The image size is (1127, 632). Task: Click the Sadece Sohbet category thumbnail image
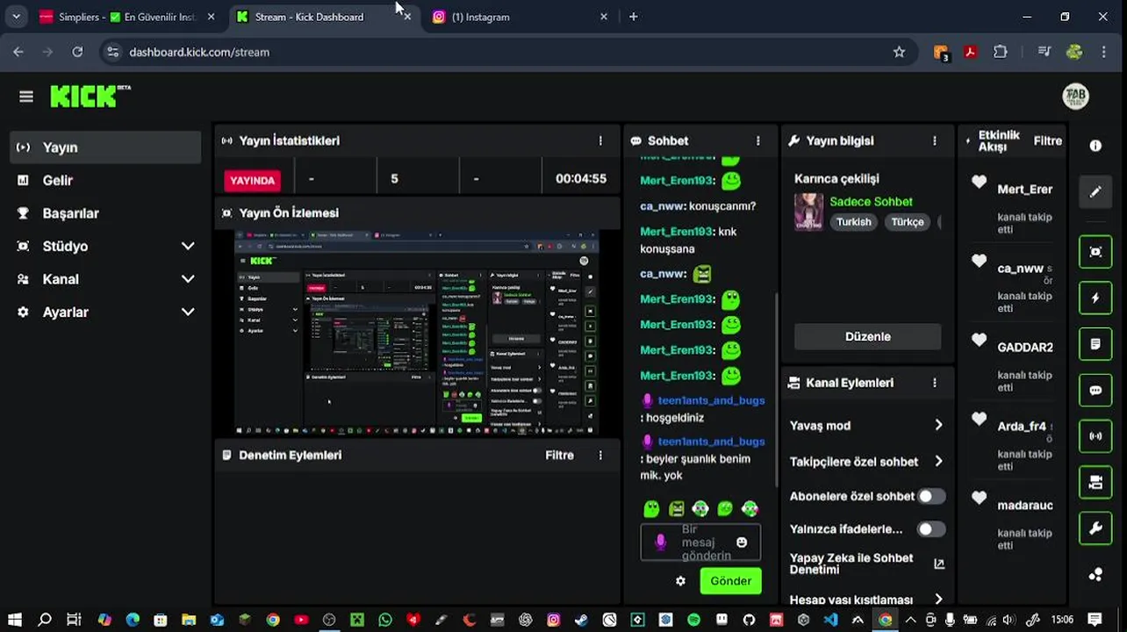[808, 212]
